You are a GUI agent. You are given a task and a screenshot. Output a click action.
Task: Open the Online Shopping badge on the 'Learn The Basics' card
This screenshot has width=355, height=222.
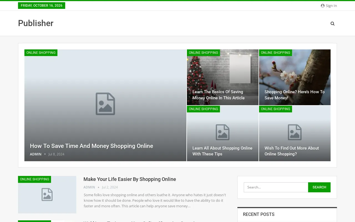203,53
